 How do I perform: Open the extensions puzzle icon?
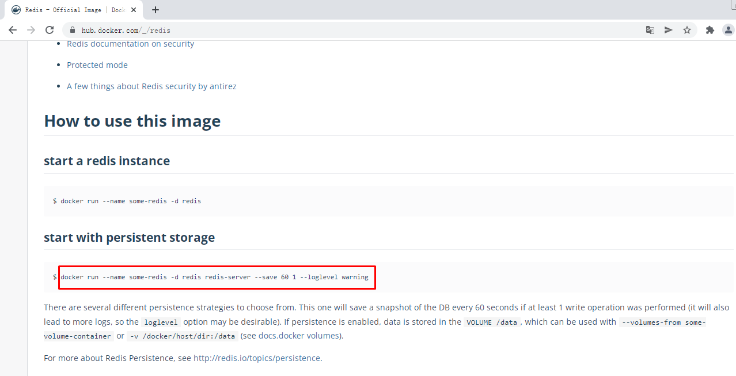coord(710,30)
